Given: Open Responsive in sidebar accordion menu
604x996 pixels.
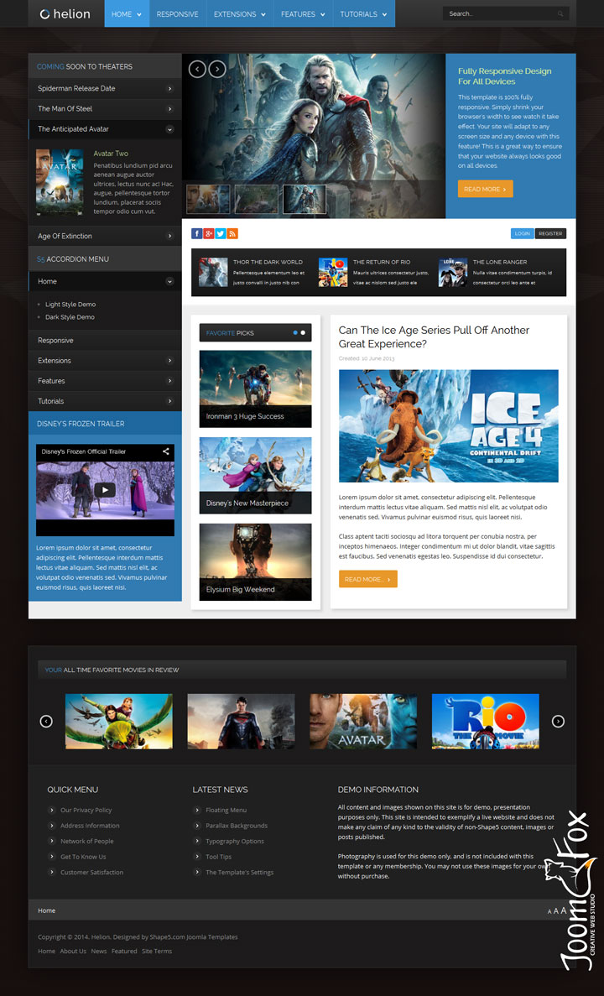Looking at the screenshot, I should pos(105,341).
